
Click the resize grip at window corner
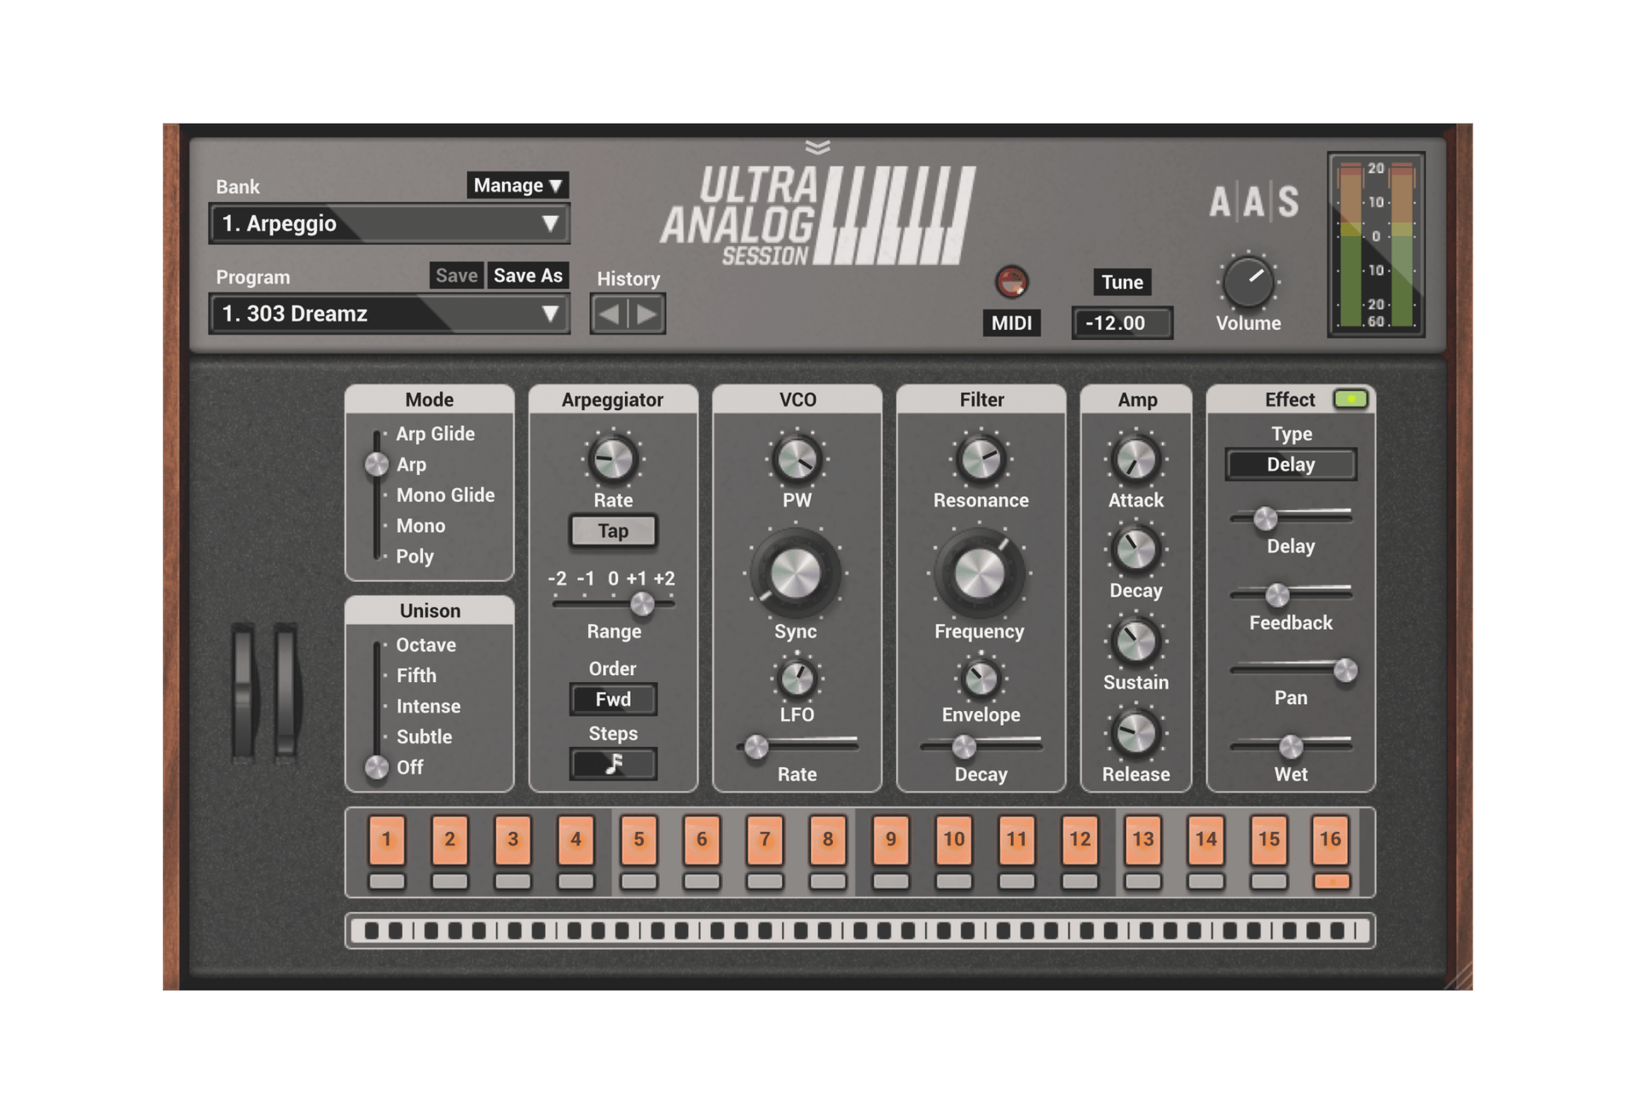click(x=1459, y=976)
